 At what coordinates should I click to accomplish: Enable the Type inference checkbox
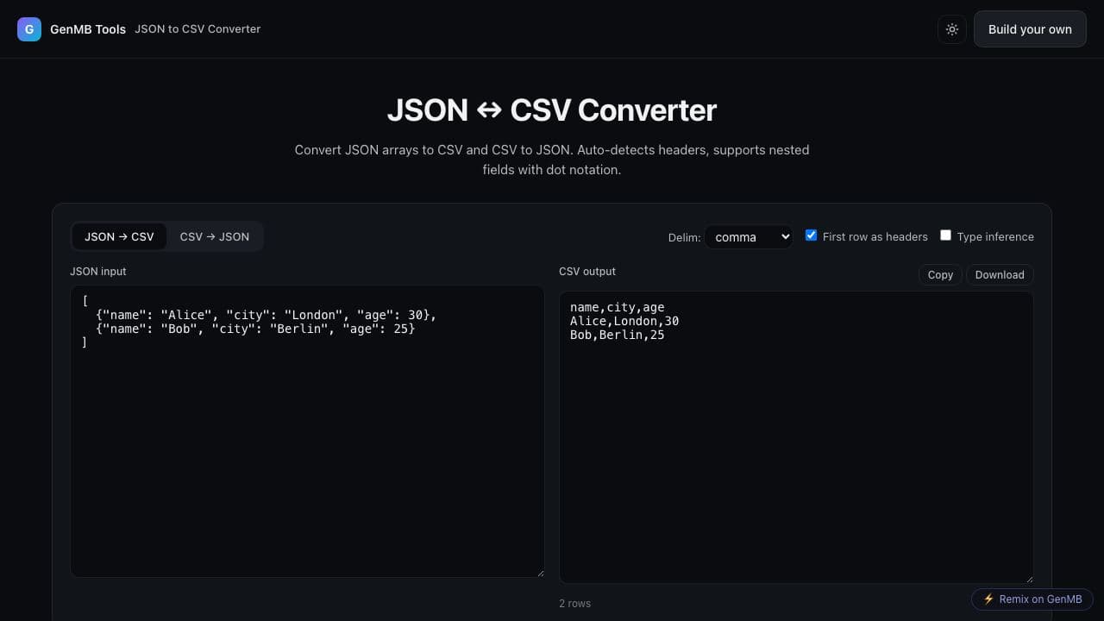click(x=945, y=235)
